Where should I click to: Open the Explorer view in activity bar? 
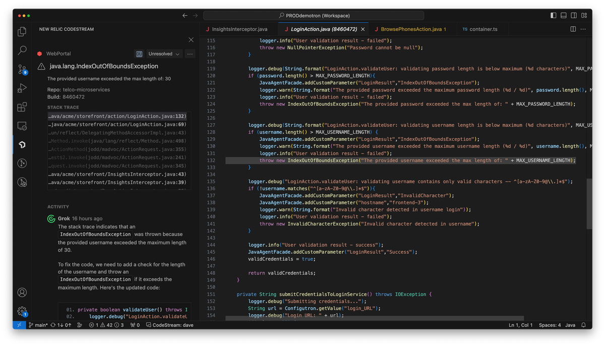coord(22,32)
